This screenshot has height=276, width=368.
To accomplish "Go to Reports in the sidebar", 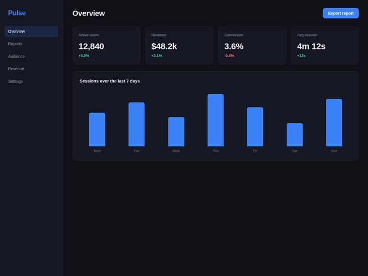I will click(31, 44).
